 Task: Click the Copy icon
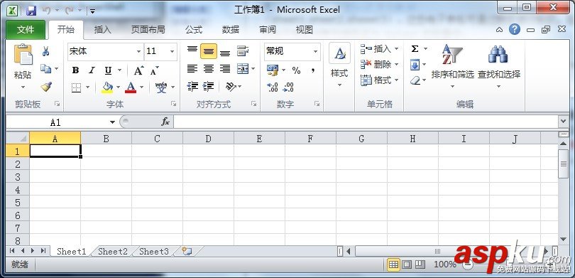click(x=46, y=68)
